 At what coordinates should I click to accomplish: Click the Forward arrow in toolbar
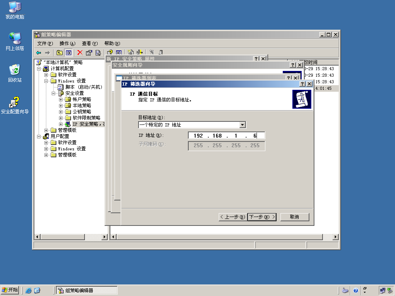click(x=47, y=52)
